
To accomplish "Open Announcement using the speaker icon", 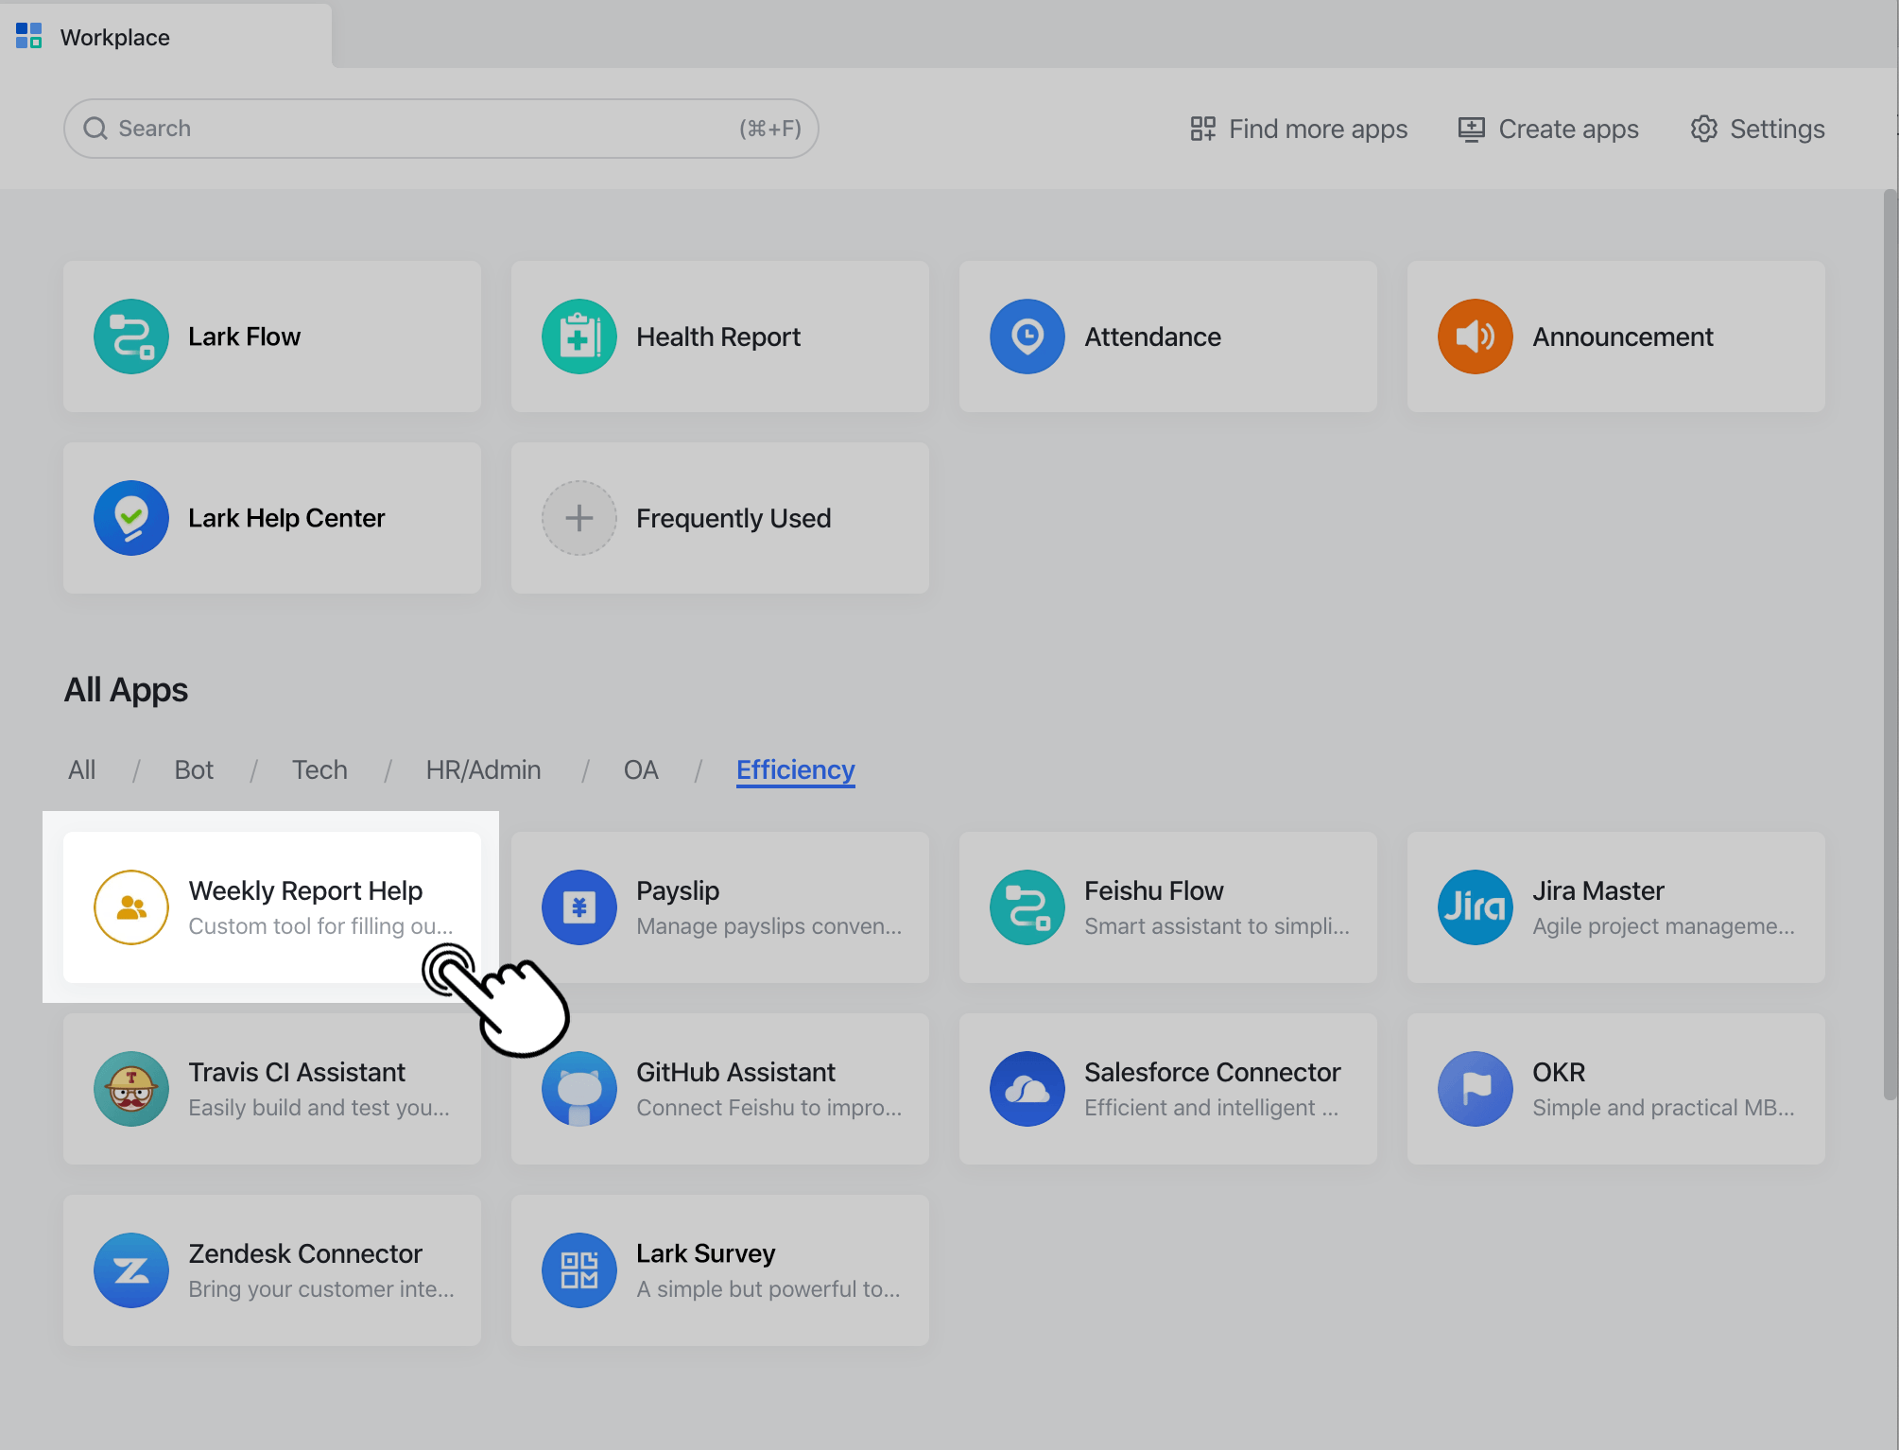I will (x=1475, y=336).
